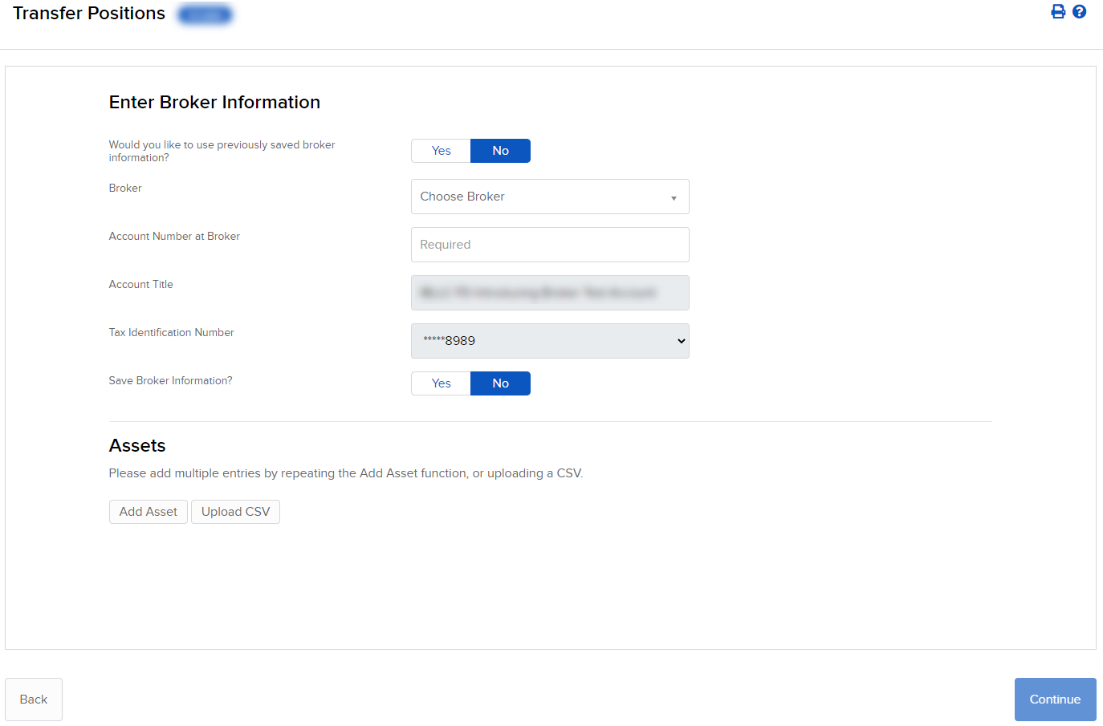Keep Save Broker Information set to No

coord(500,383)
